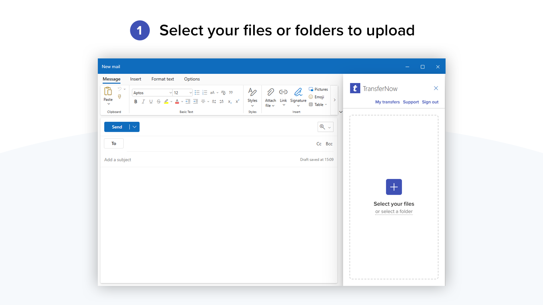Toggle Underline formatting

coord(151,102)
